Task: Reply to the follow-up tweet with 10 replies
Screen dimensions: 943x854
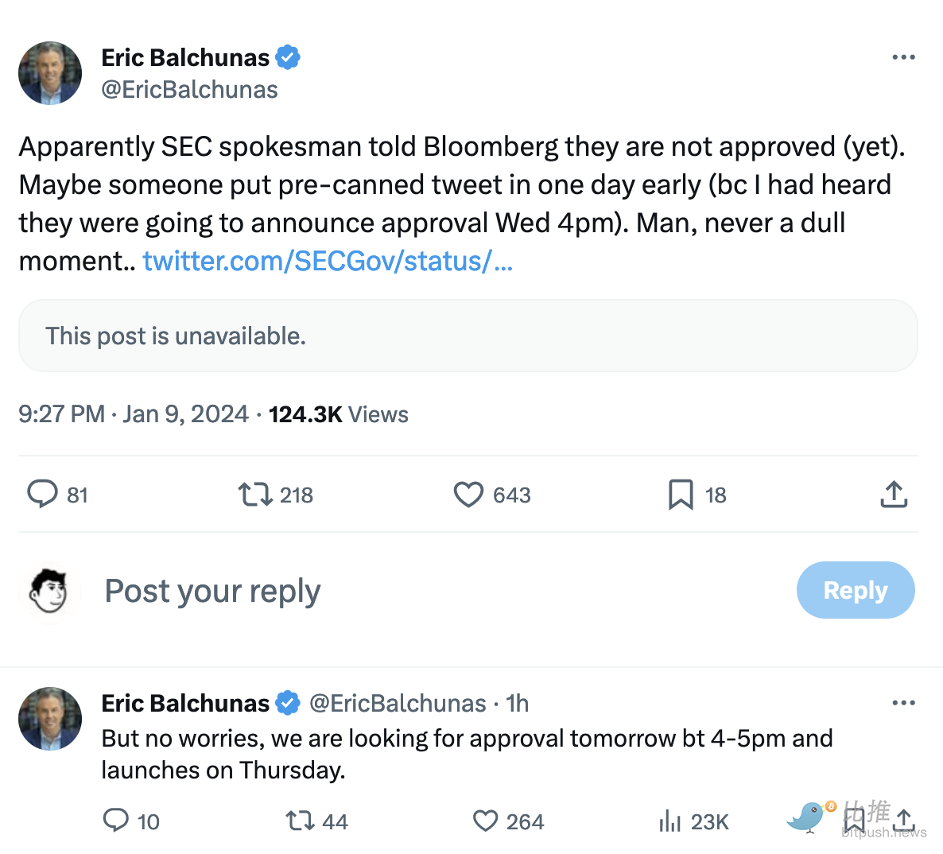Action: pyautogui.click(x=116, y=820)
